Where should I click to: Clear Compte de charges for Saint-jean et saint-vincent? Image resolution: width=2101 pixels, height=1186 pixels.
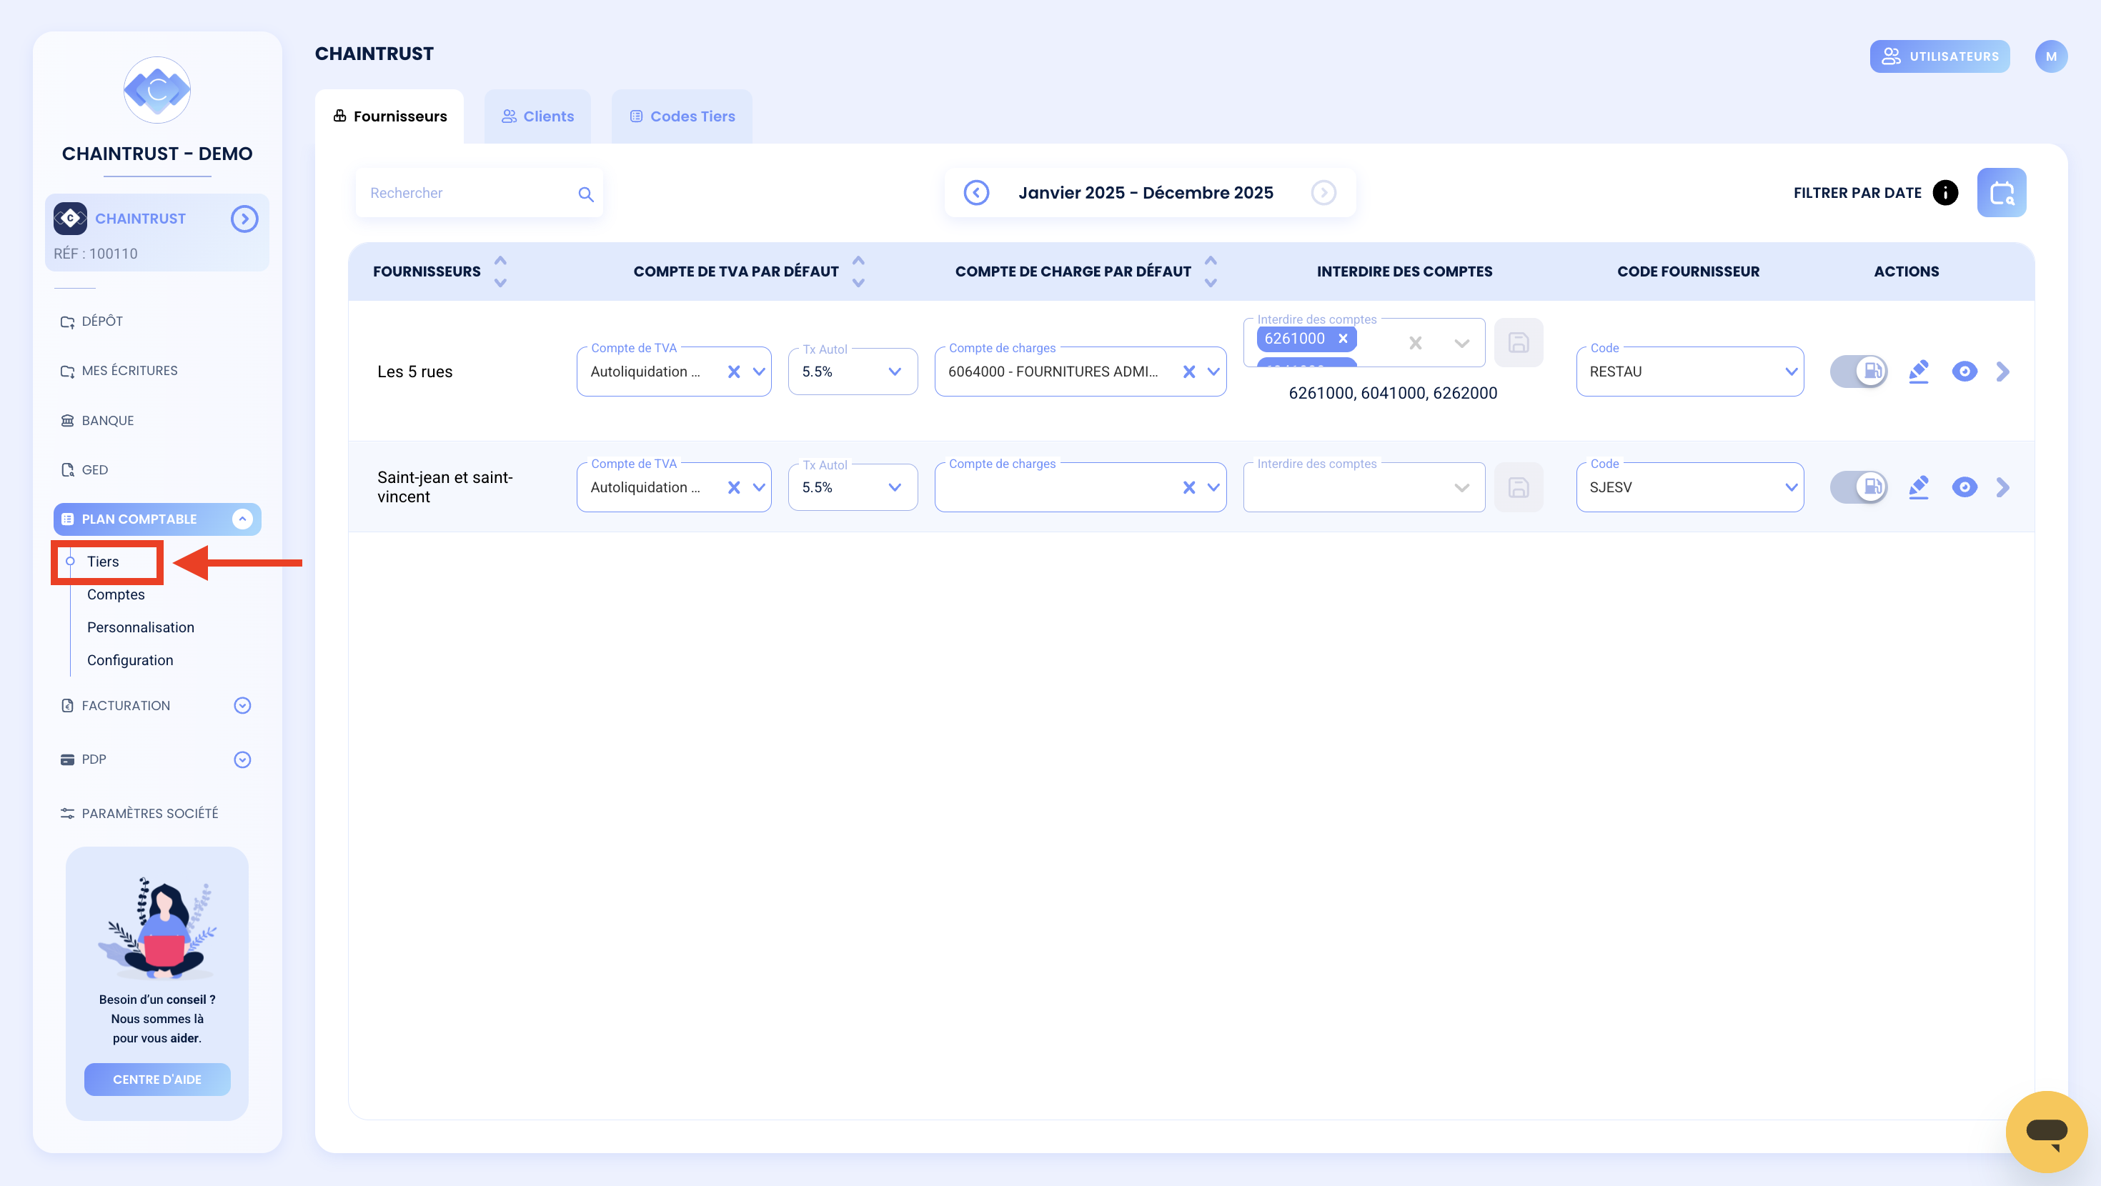click(x=1189, y=488)
